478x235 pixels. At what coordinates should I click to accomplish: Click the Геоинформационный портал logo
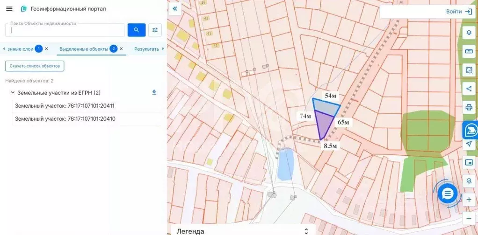(24, 9)
